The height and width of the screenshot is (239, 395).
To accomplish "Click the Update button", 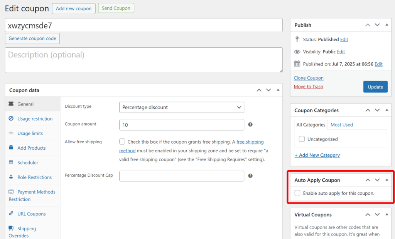I will point(375,87).
